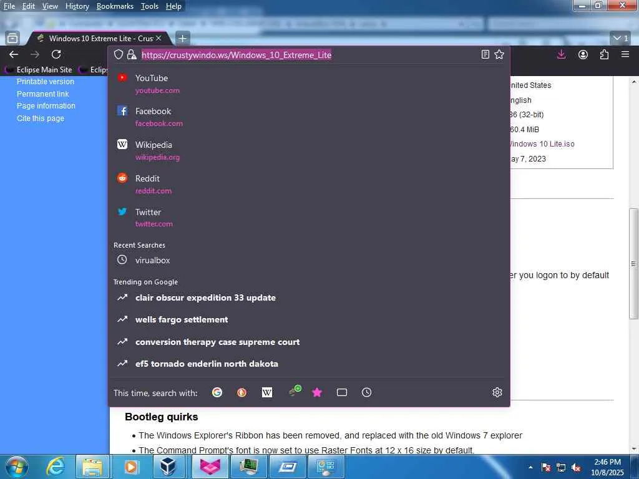Screen dimensions: 639x479
Task: Click the tracking protection shield icon
Action: [118, 55]
